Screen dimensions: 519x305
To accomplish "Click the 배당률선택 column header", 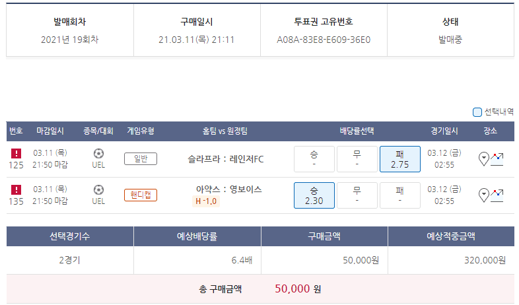I will click(357, 131).
